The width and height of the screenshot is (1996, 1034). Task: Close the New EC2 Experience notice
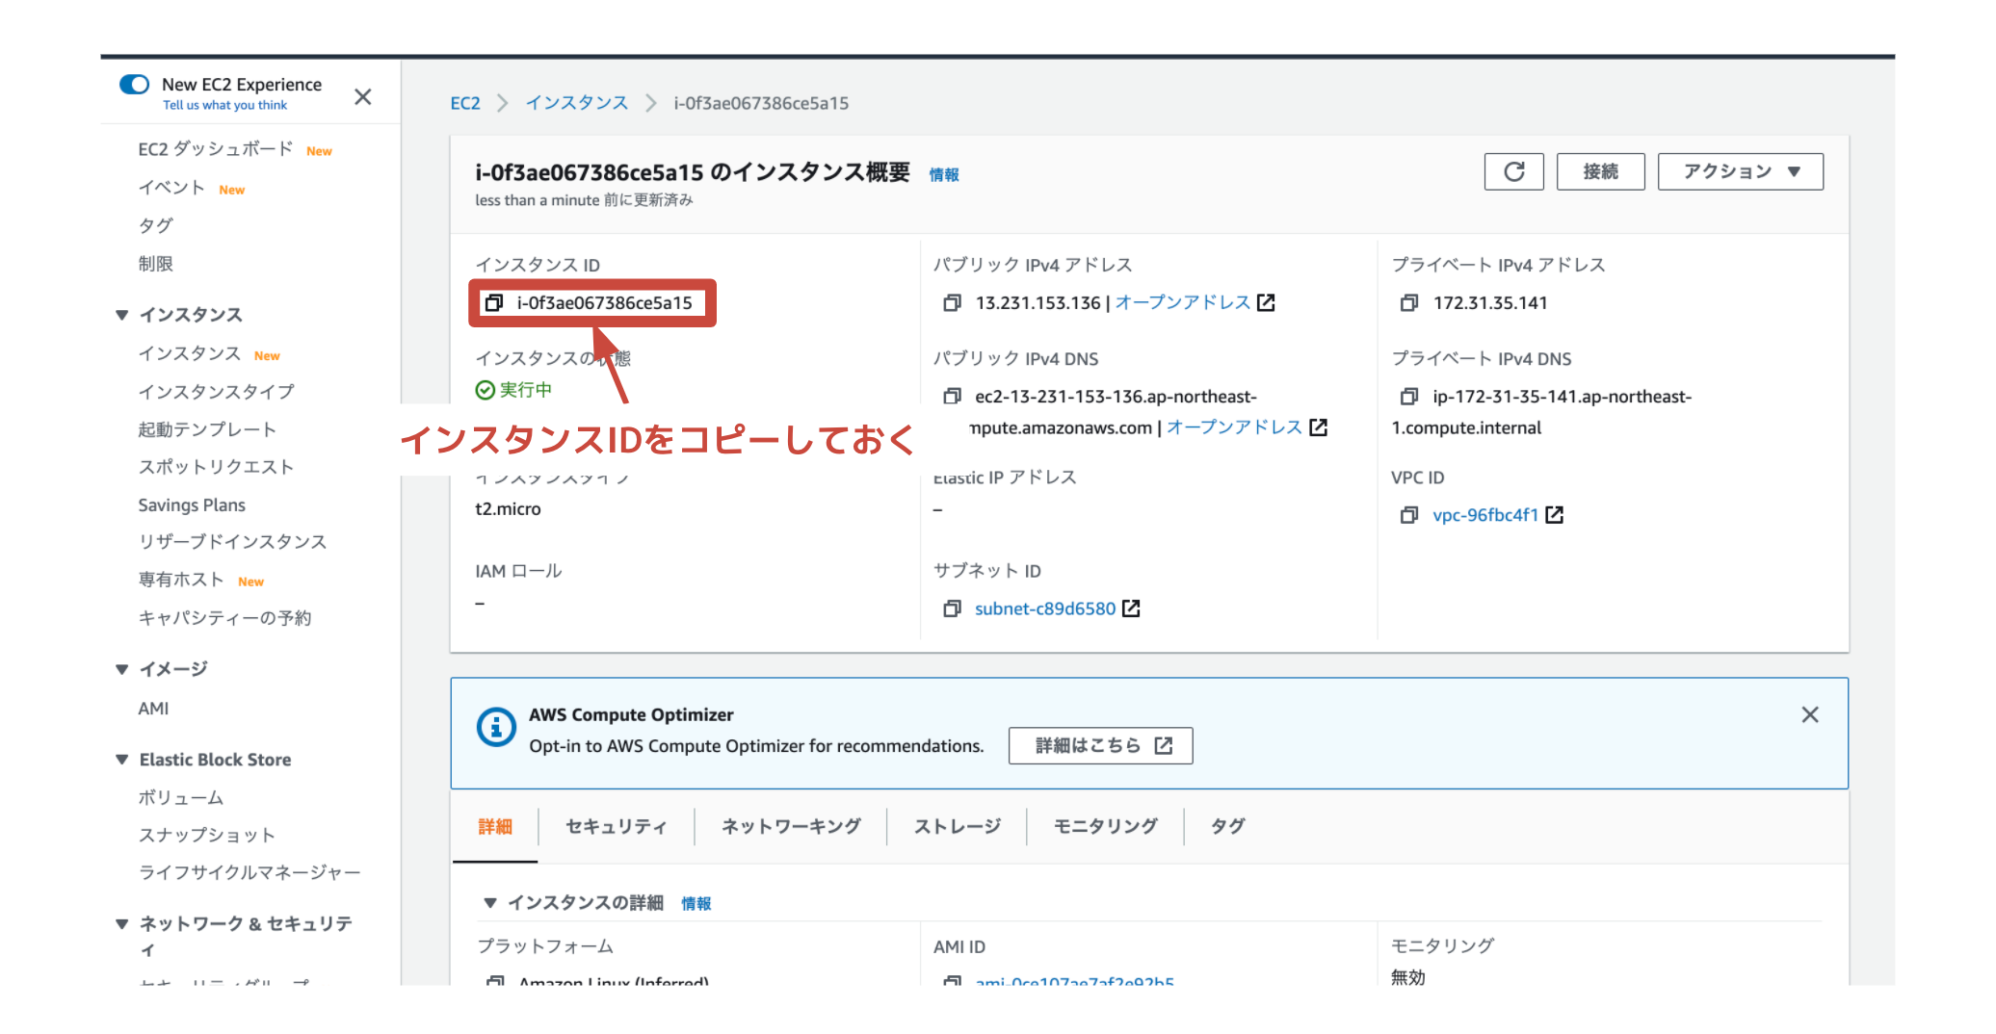pyautogui.click(x=362, y=96)
